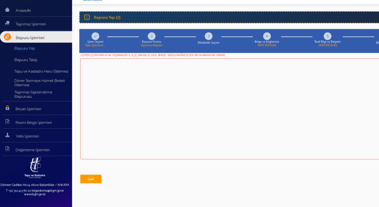Click the Taşınmaz İşlemleri map pin icon
The width and height of the screenshot is (379, 207).
[7, 23]
